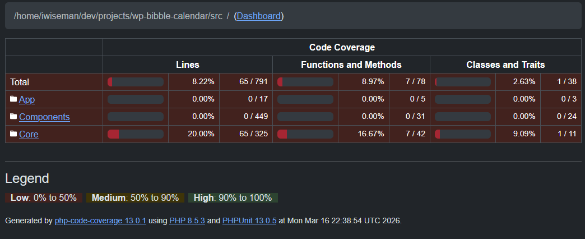585x239 pixels.
Task: Click the App lines coverage bar
Action: (x=136, y=99)
